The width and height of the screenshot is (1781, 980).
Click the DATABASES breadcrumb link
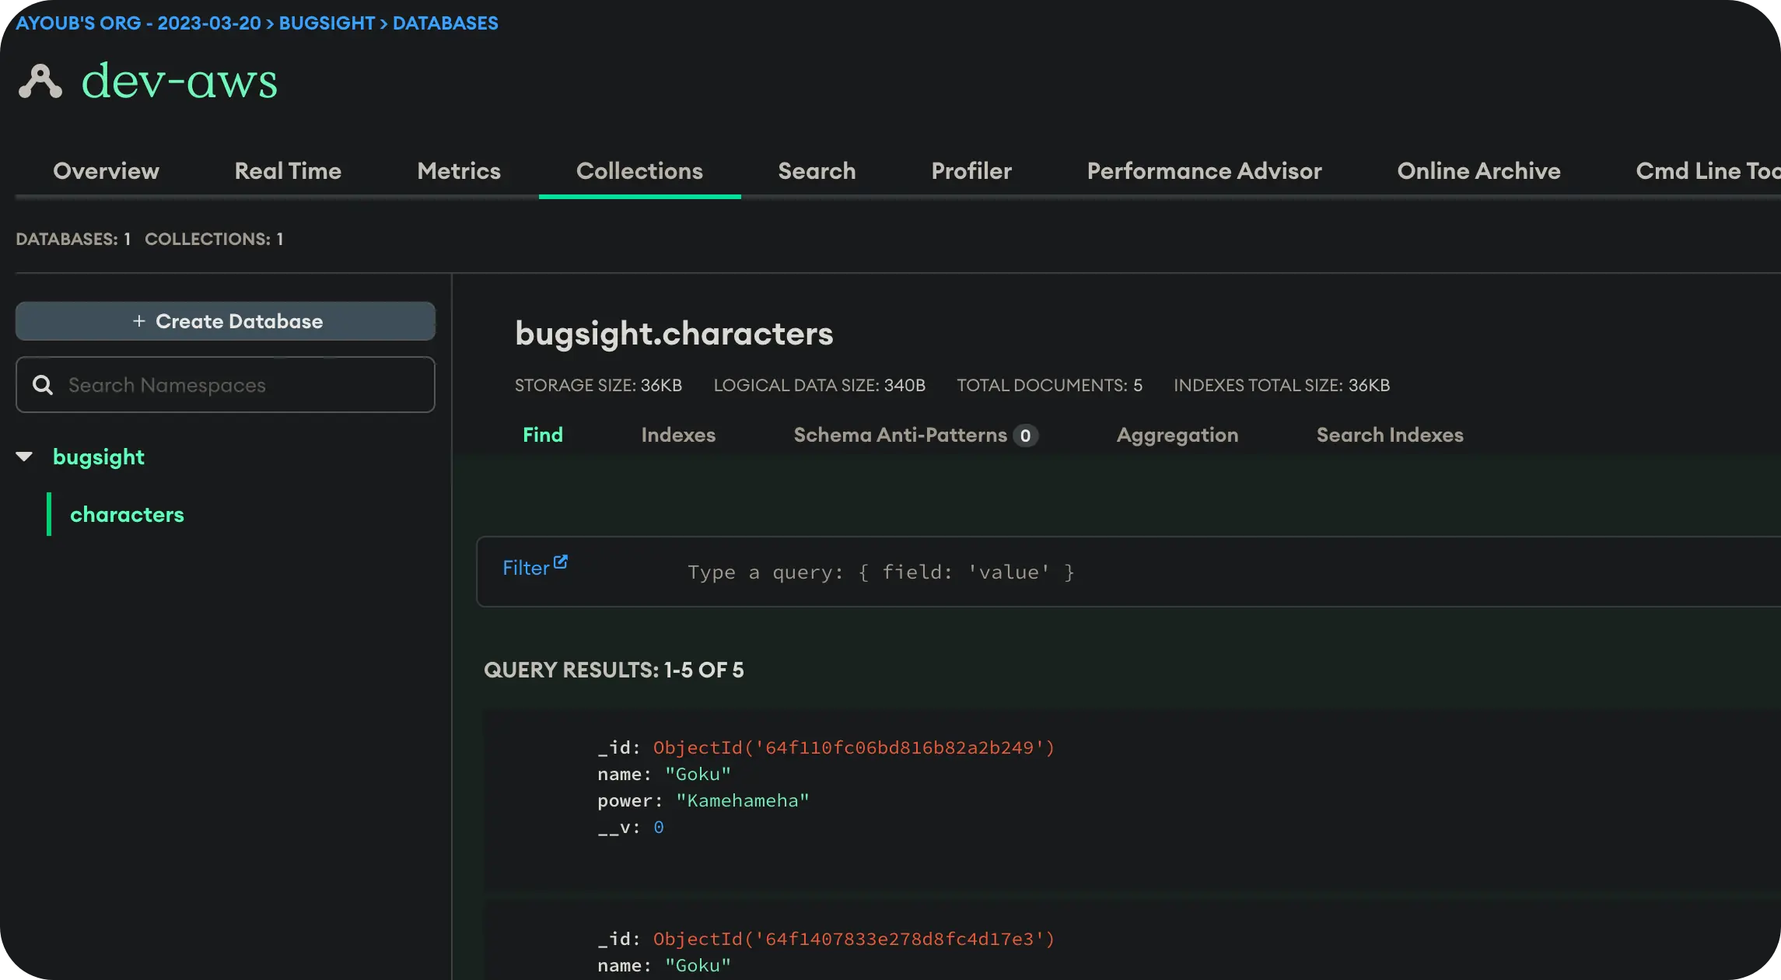pyautogui.click(x=445, y=23)
